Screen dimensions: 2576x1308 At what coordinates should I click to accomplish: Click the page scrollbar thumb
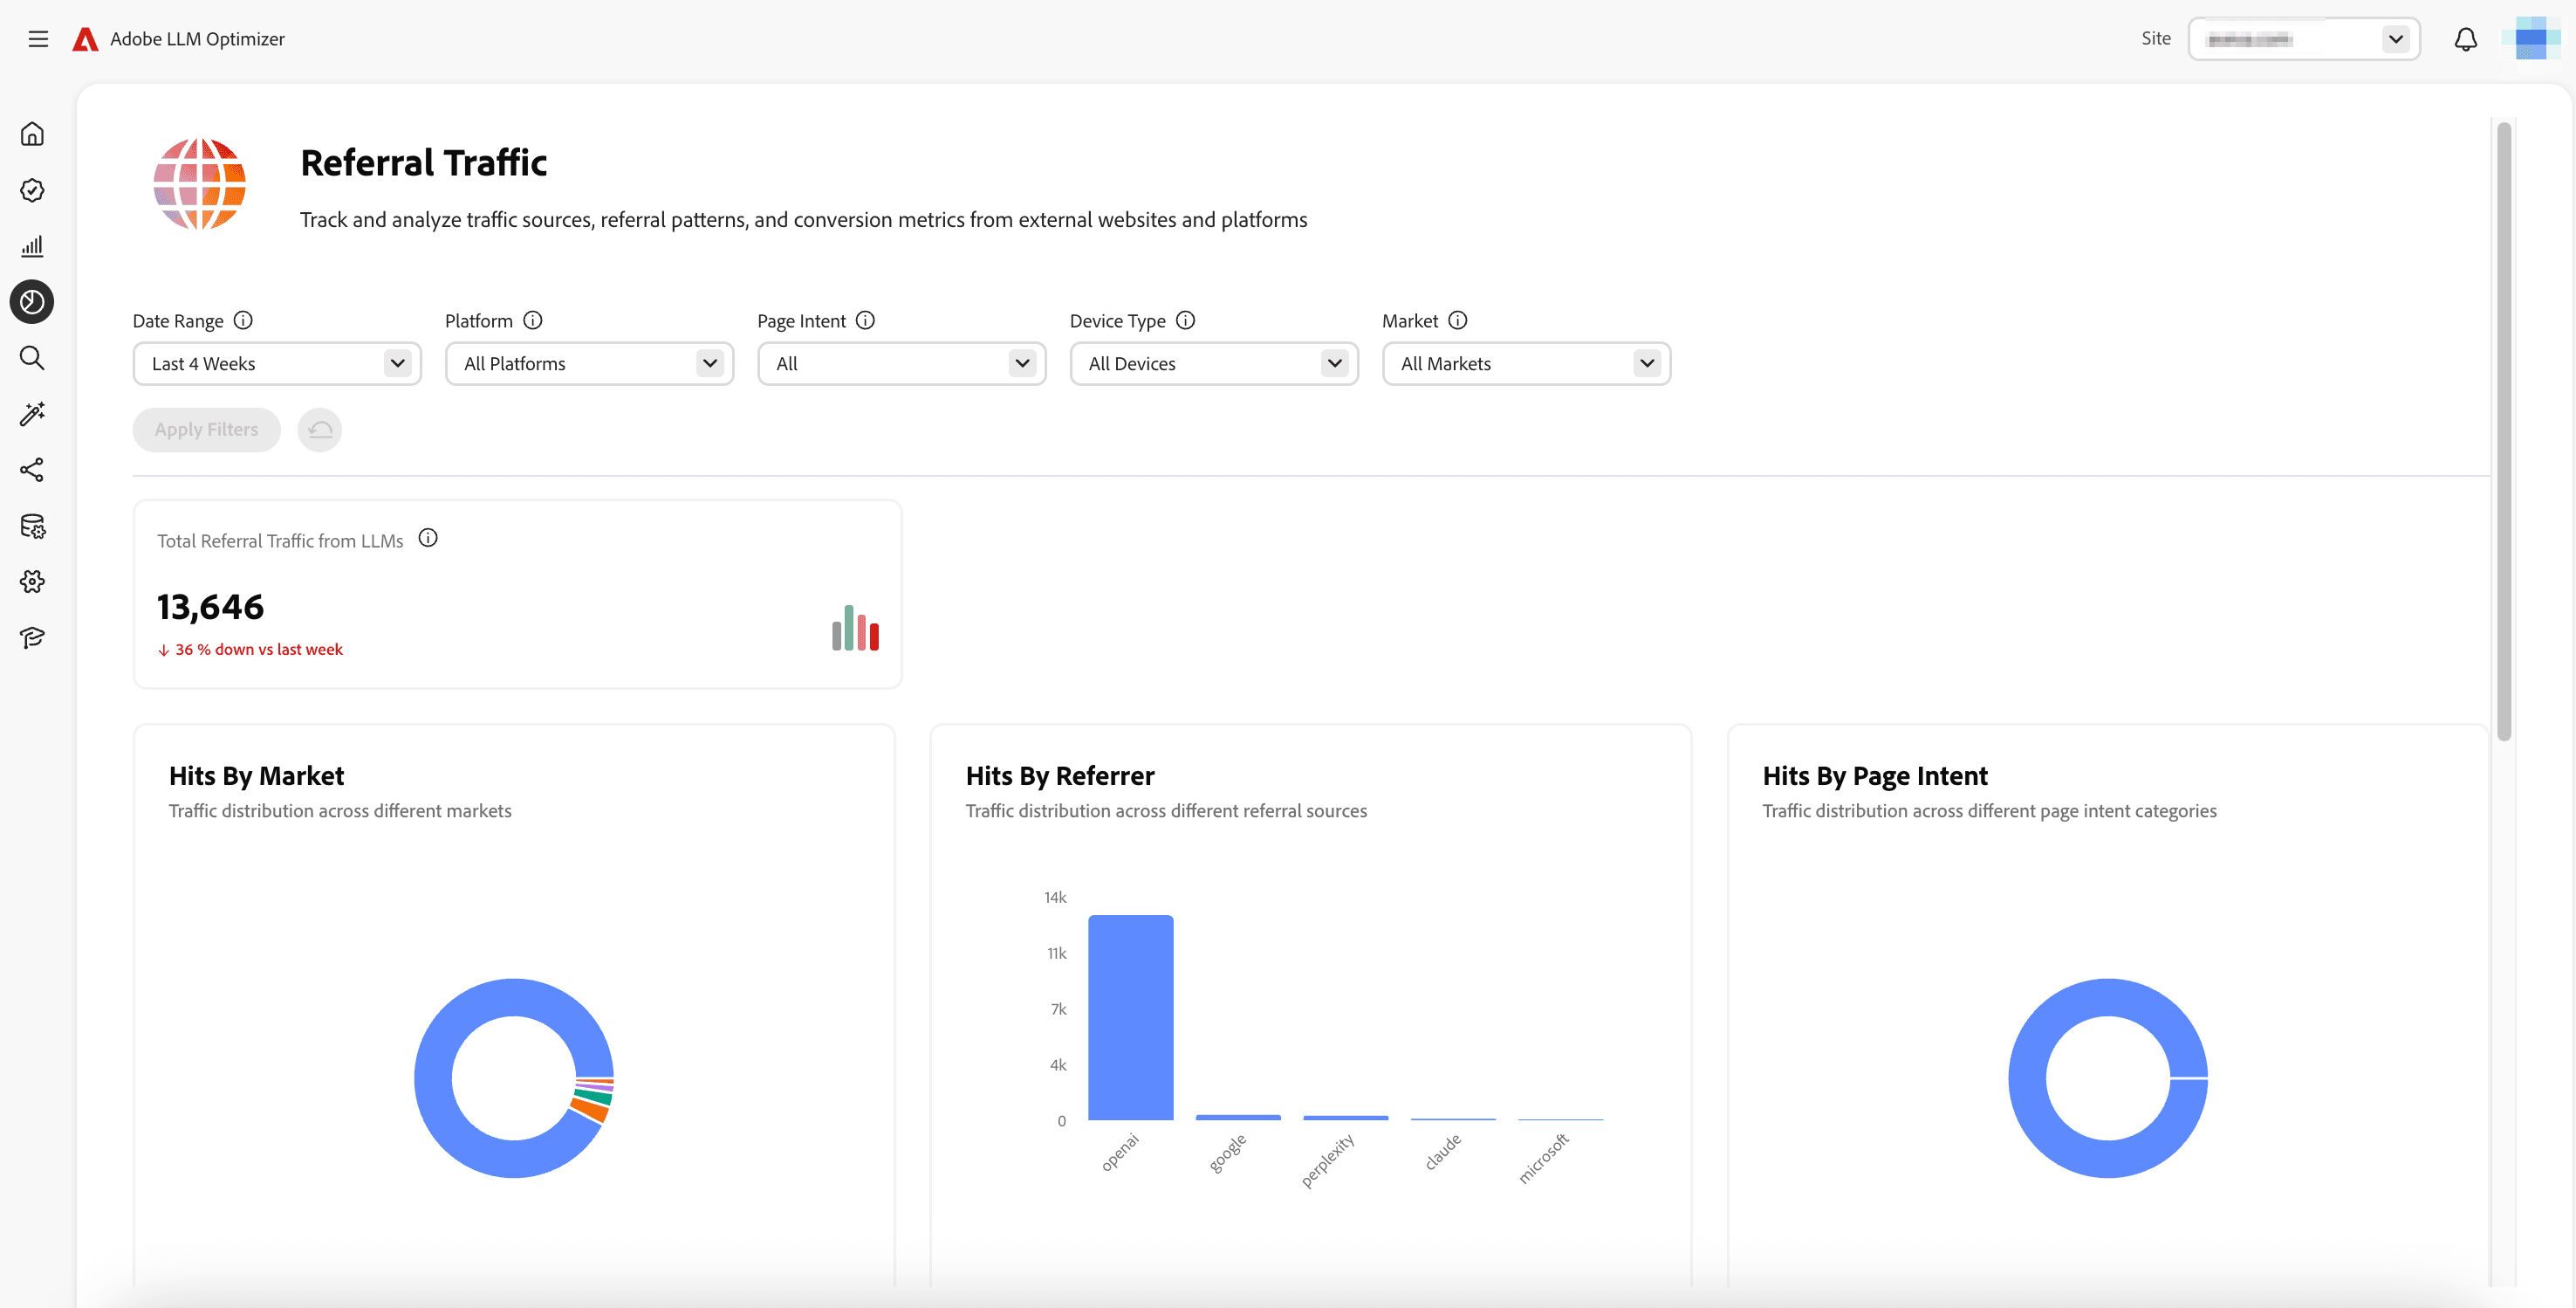pyautogui.click(x=2504, y=430)
